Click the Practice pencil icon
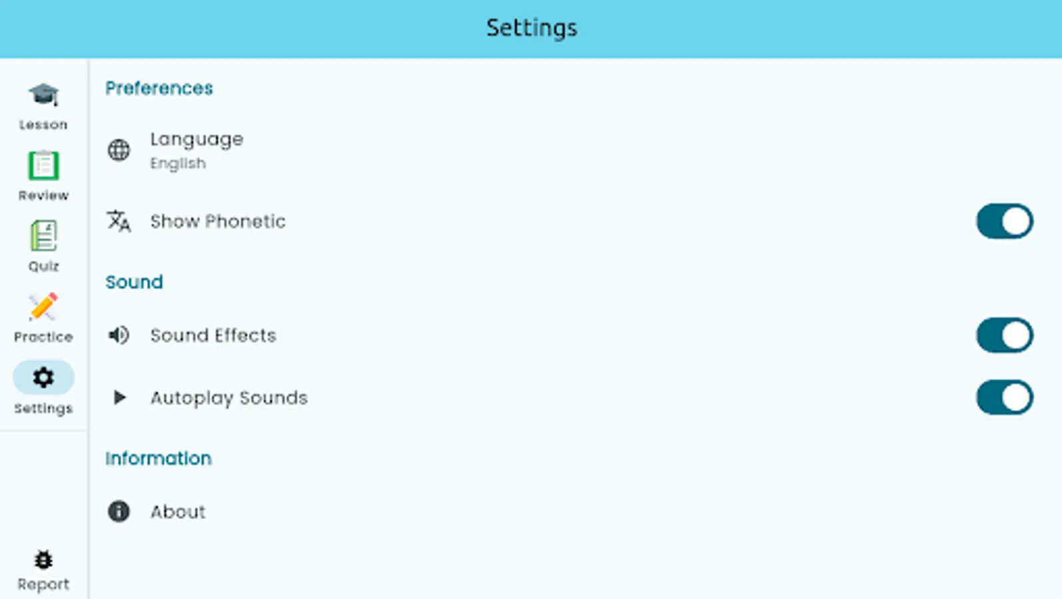The width and height of the screenshot is (1062, 599). (43, 307)
